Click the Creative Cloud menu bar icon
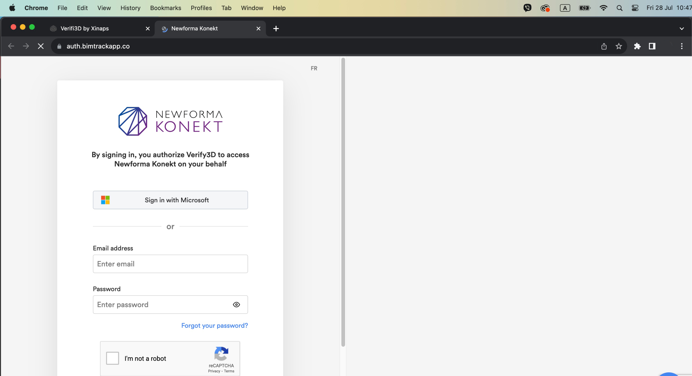Viewport: 692px width, 376px height. (x=545, y=8)
